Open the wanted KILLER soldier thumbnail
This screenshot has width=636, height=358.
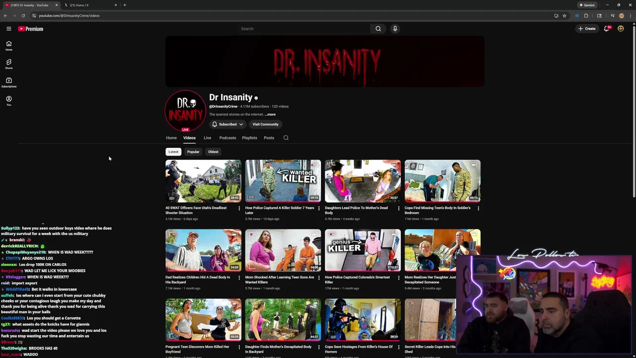[283, 180]
